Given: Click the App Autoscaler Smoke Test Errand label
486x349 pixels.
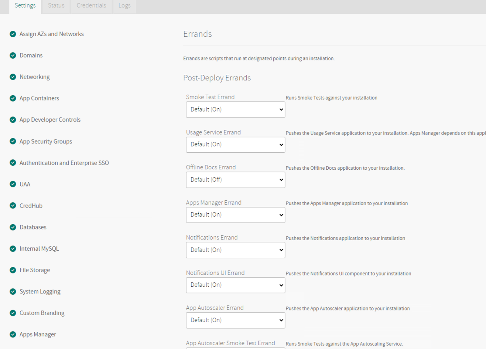Looking at the screenshot, I should pos(231,343).
